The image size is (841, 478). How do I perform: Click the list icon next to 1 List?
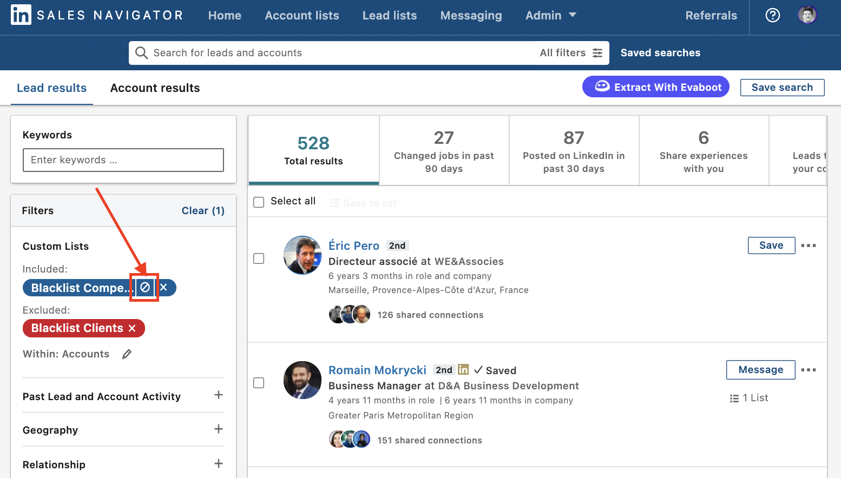coord(734,399)
